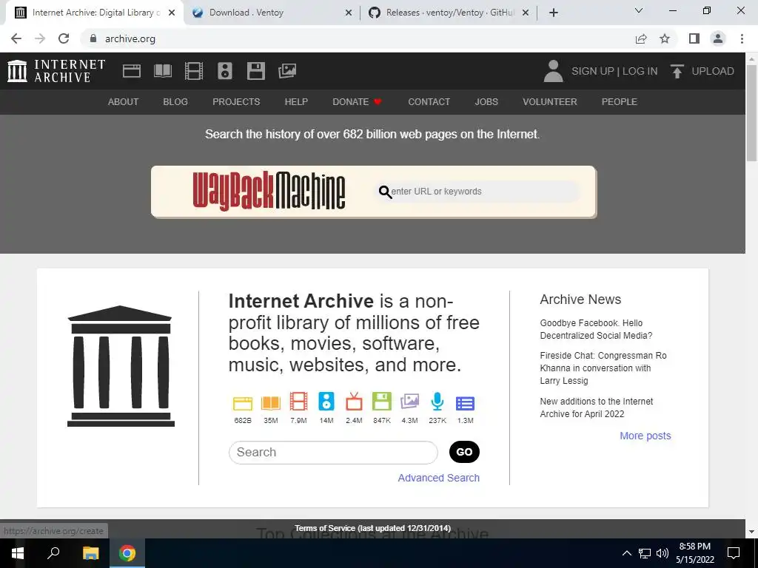Bookmark this page with the star icon

665,38
